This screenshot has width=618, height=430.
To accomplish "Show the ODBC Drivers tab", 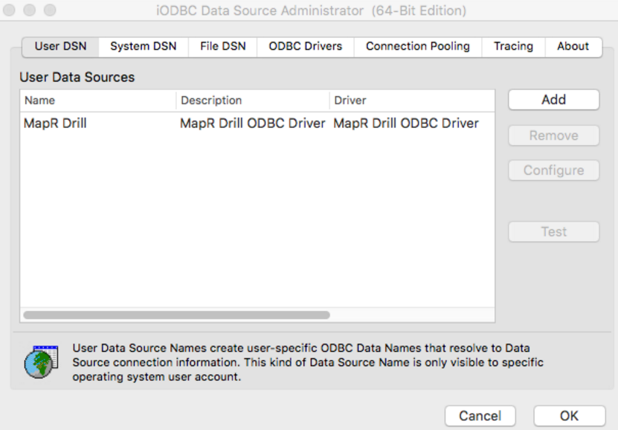I will [305, 46].
